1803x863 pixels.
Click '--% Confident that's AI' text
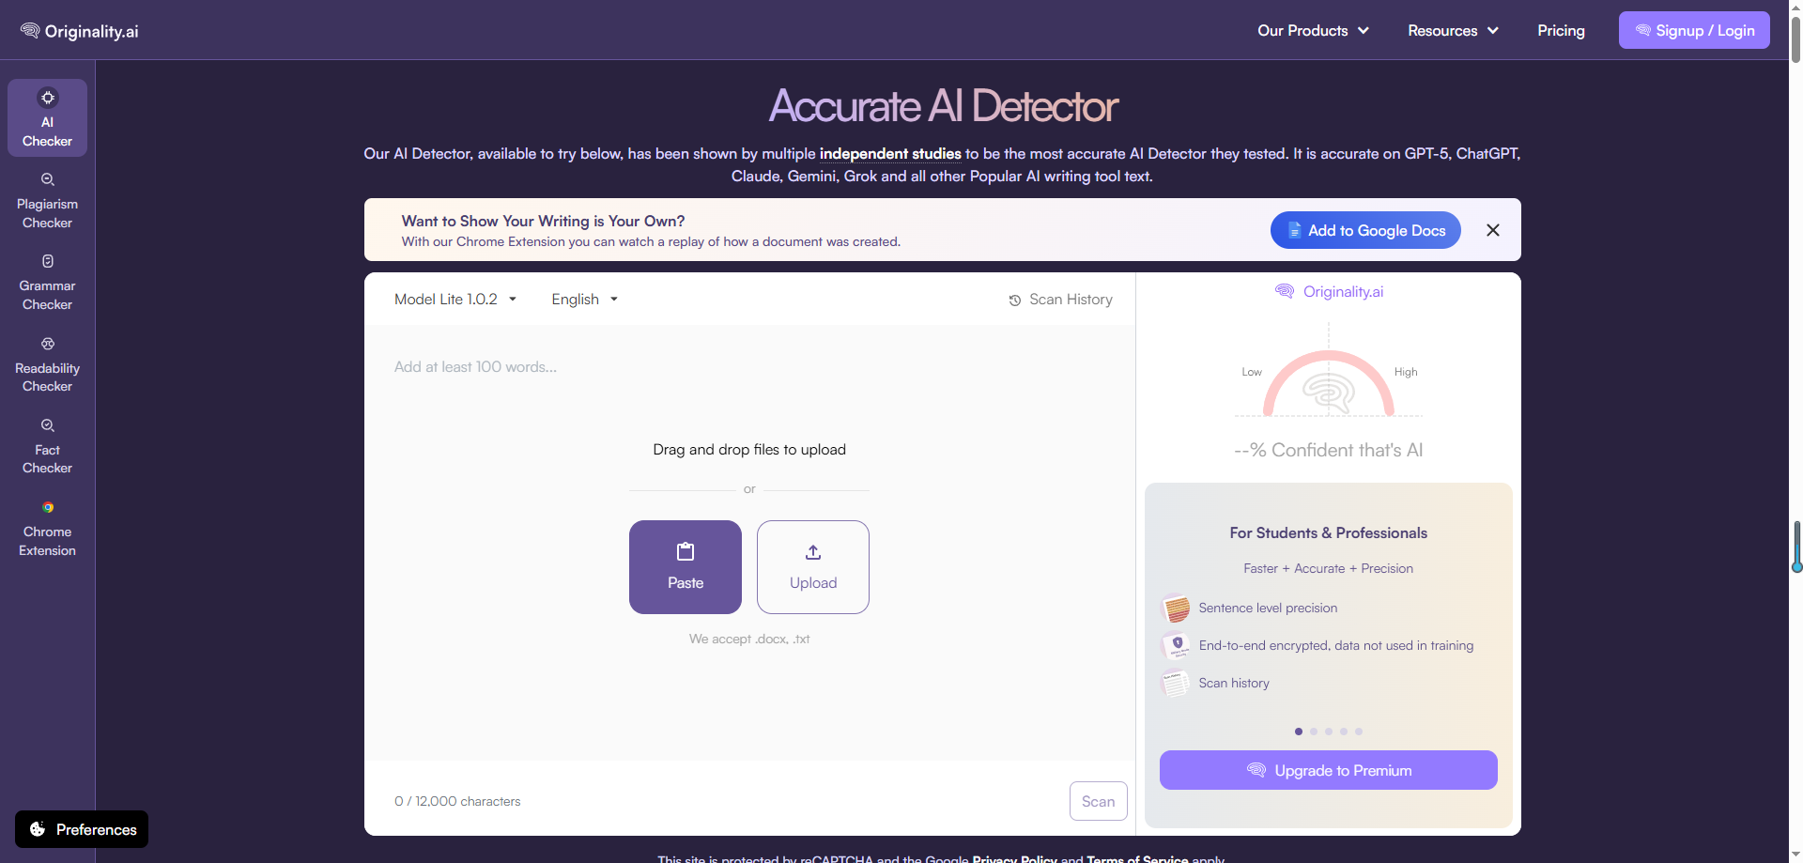coord(1329,450)
